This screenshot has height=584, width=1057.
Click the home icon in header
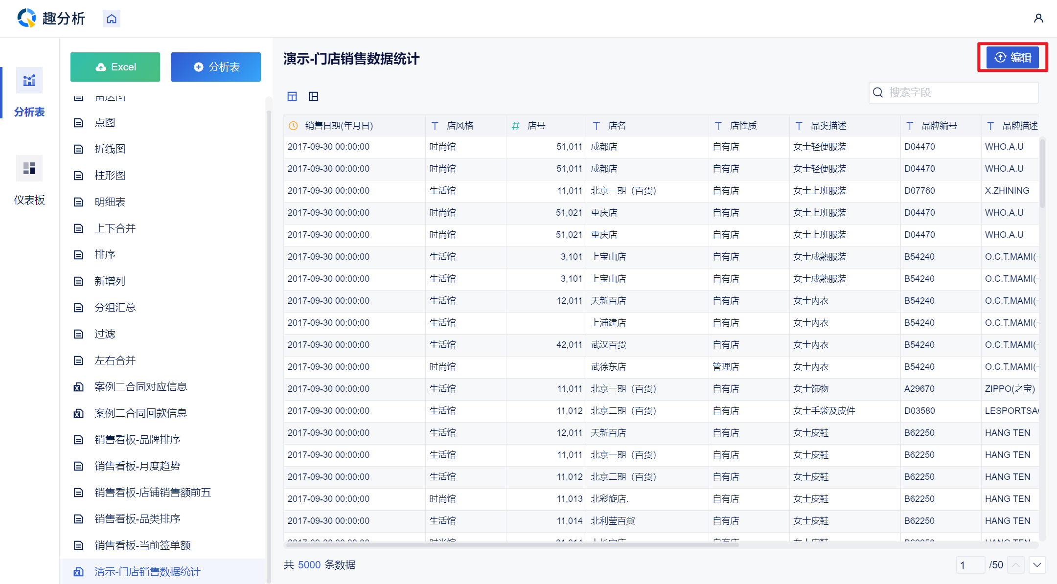(112, 19)
